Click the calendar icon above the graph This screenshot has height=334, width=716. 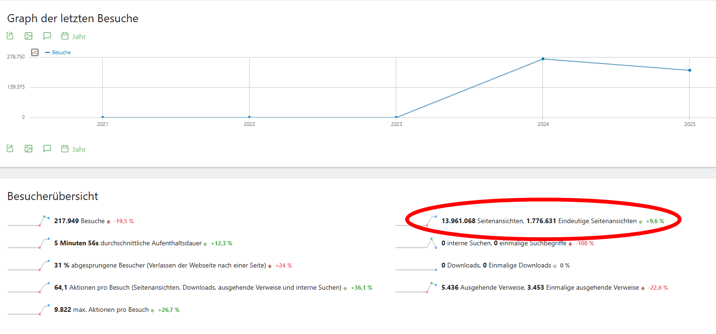pos(65,36)
